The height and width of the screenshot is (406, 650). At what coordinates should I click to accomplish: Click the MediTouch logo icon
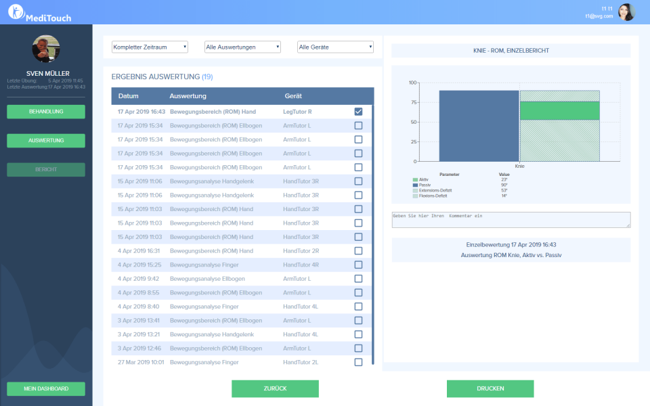tap(16, 12)
